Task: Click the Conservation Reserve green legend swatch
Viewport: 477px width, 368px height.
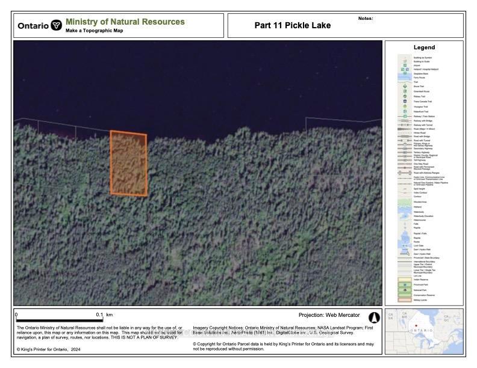Action: tap(405, 295)
